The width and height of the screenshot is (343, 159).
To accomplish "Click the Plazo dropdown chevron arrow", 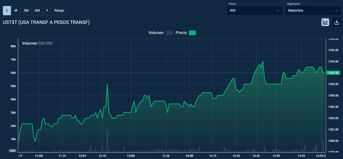I will [278, 11].
